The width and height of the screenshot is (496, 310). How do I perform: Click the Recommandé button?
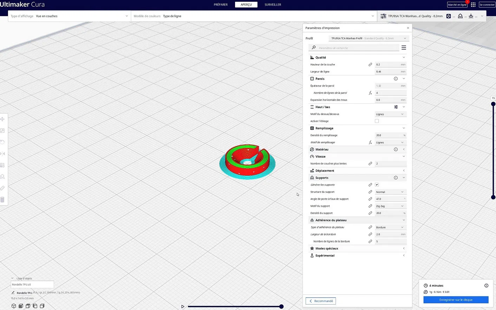coord(321,301)
